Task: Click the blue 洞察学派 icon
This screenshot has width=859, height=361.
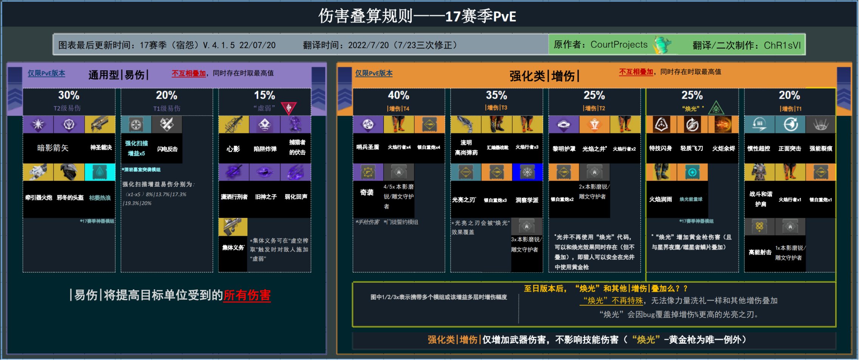Action: coord(527,172)
